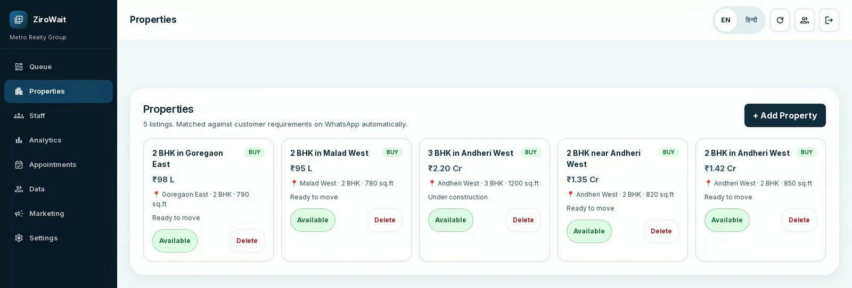
Task: Go to the Staff section
Action: click(59, 115)
